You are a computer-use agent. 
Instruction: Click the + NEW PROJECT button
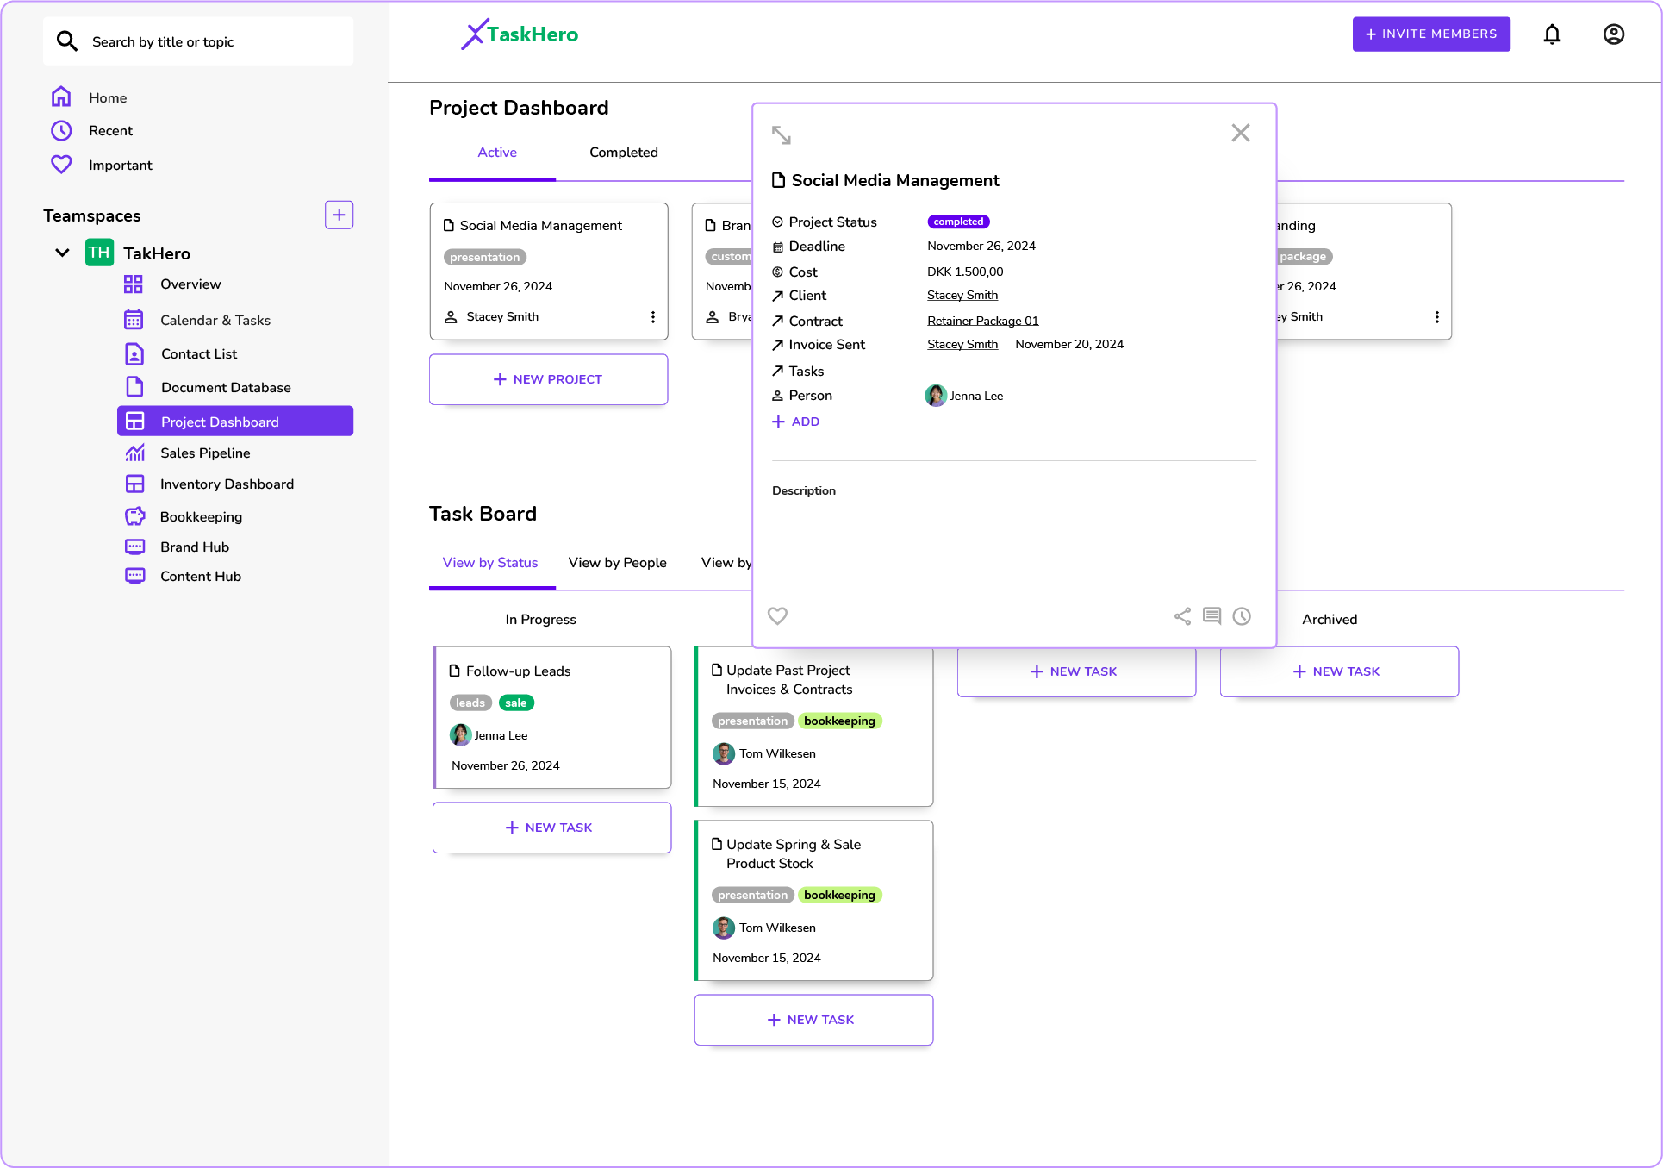[548, 379]
